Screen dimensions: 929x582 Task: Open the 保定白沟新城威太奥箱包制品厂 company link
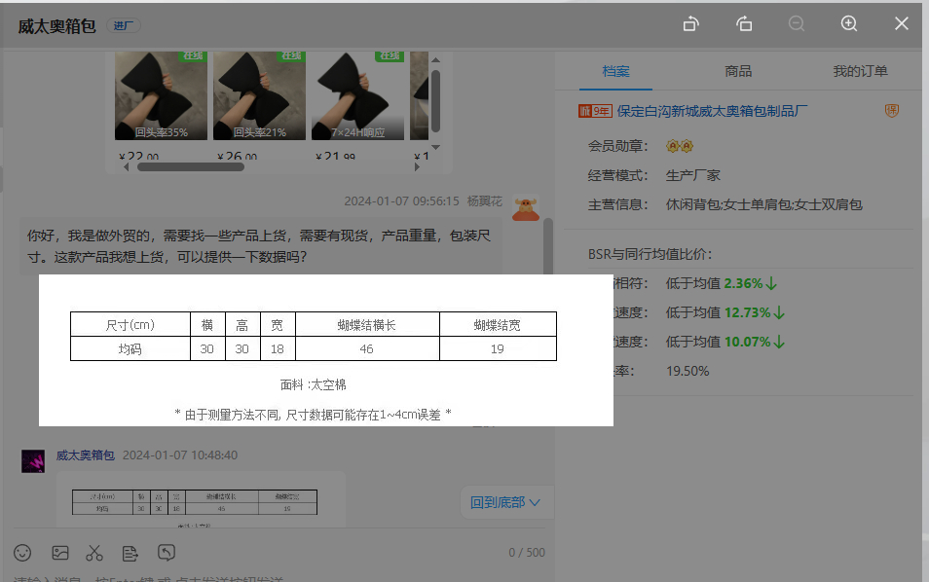tap(712, 111)
